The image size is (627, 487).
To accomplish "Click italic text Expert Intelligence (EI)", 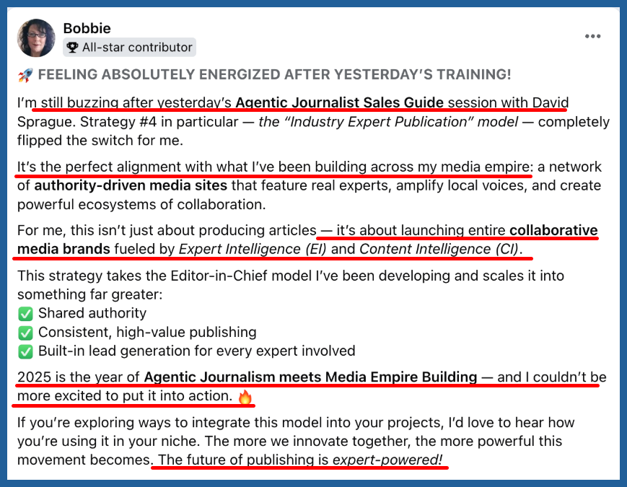I will pos(252,250).
